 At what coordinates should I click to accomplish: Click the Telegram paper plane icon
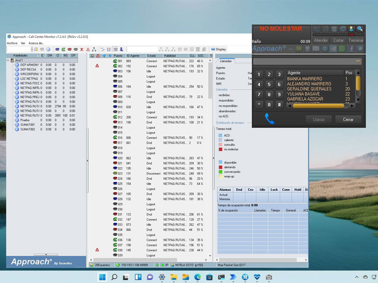click(x=334, y=49)
